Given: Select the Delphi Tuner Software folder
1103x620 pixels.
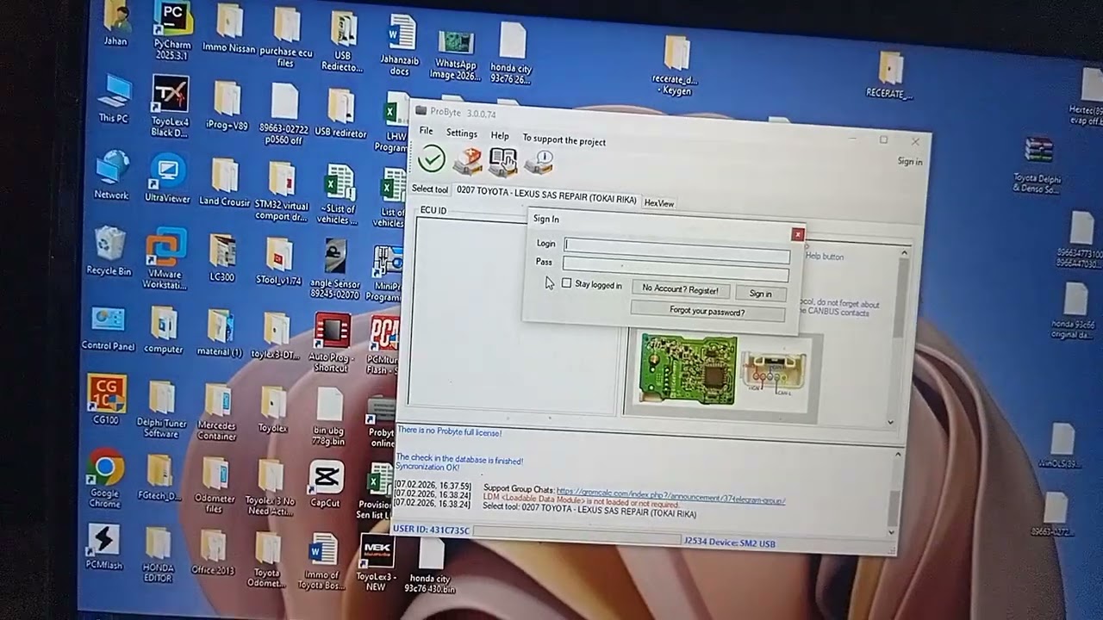Looking at the screenshot, I should click(160, 410).
